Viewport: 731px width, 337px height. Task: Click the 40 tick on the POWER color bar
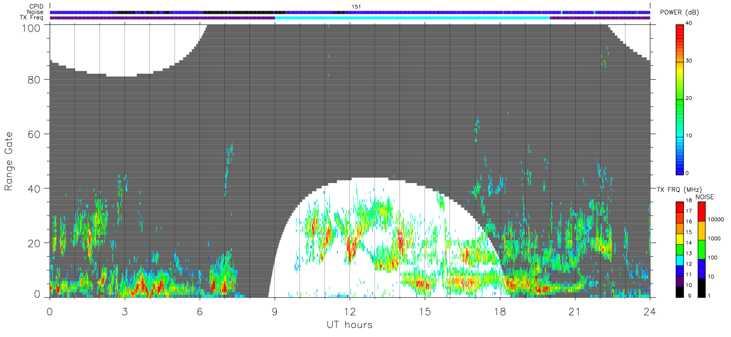click(x=689, y=23)
